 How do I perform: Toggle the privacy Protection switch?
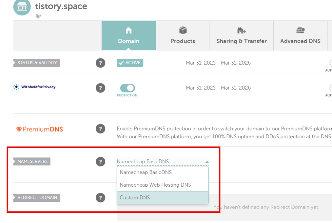pos(127,88)
